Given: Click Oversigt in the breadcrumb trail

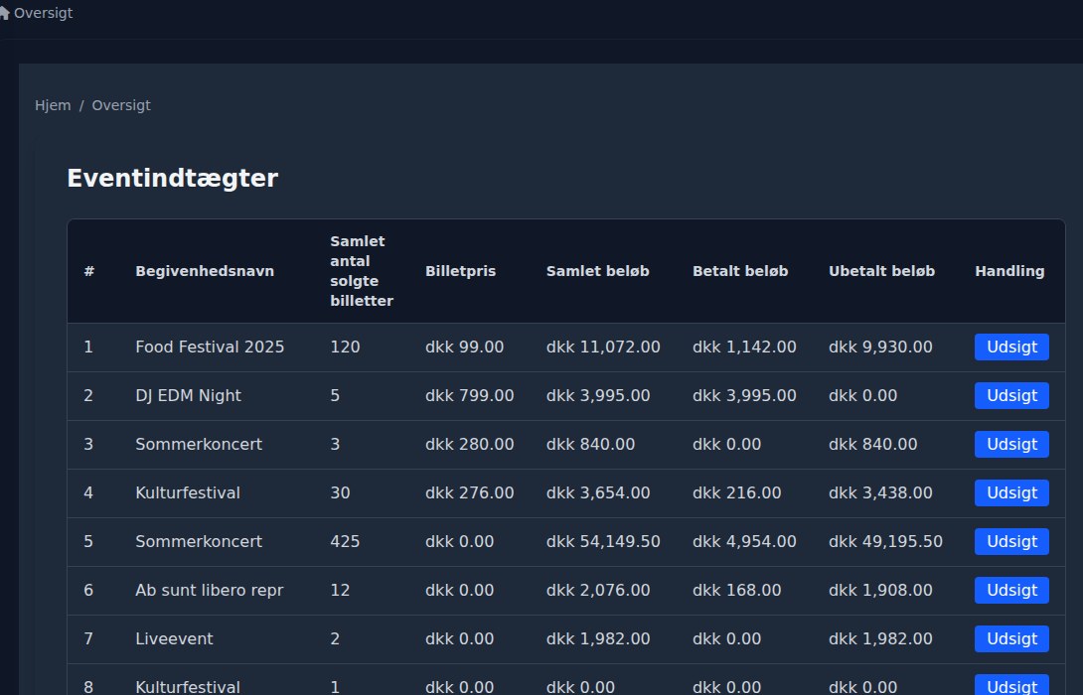Looking at the screenshot, I should pyautogui.click(x=121, y=105).
